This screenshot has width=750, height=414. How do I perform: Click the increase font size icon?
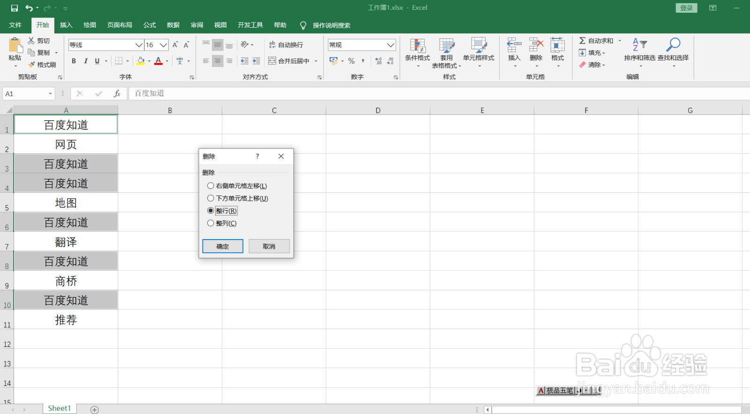tap(175, 45)
